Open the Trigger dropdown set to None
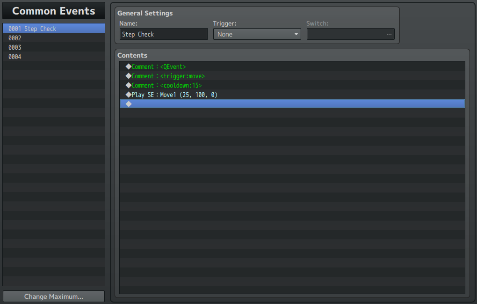 [x=257, y=34]
